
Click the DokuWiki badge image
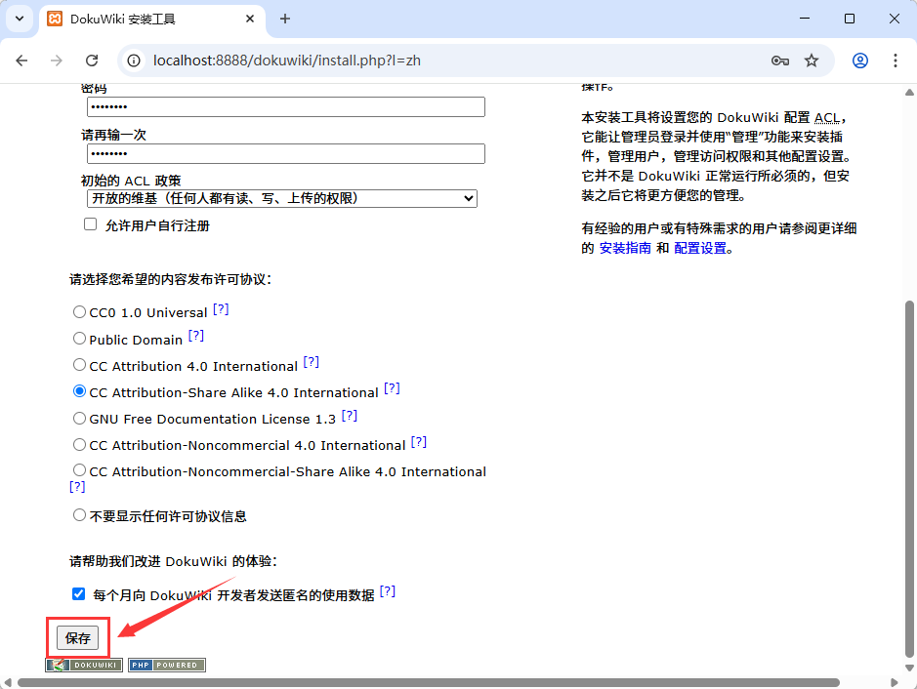pyautogui.click(x=84, y=665)
